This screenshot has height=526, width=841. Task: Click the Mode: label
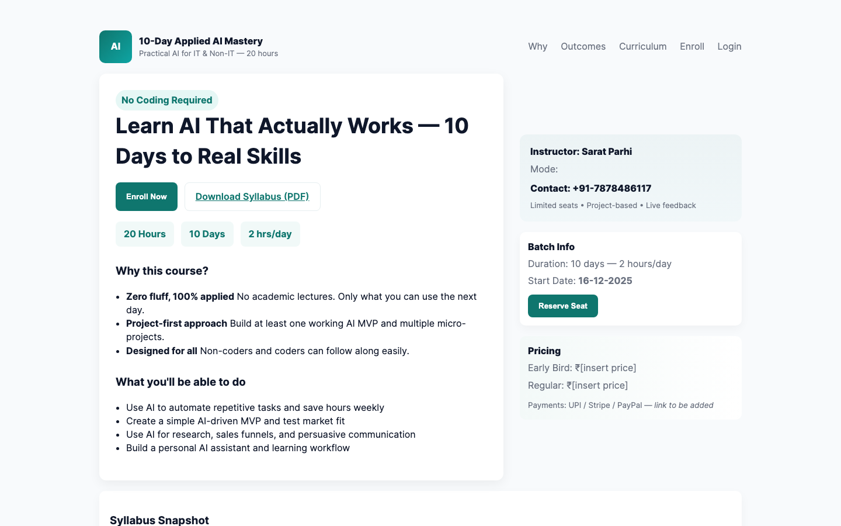pos(544,169)
